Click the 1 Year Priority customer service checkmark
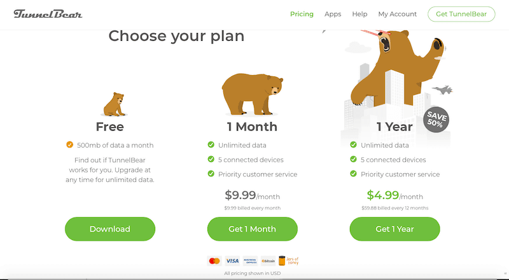 354,174
